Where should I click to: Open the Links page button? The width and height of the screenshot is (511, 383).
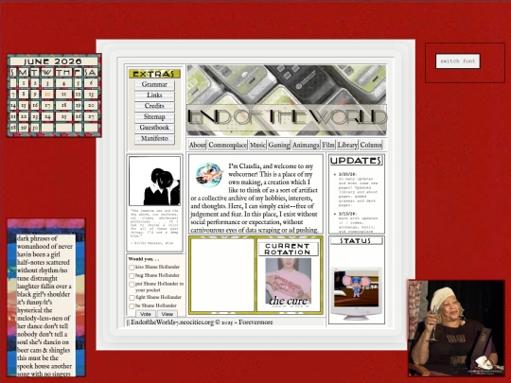(x=154, y=96)
